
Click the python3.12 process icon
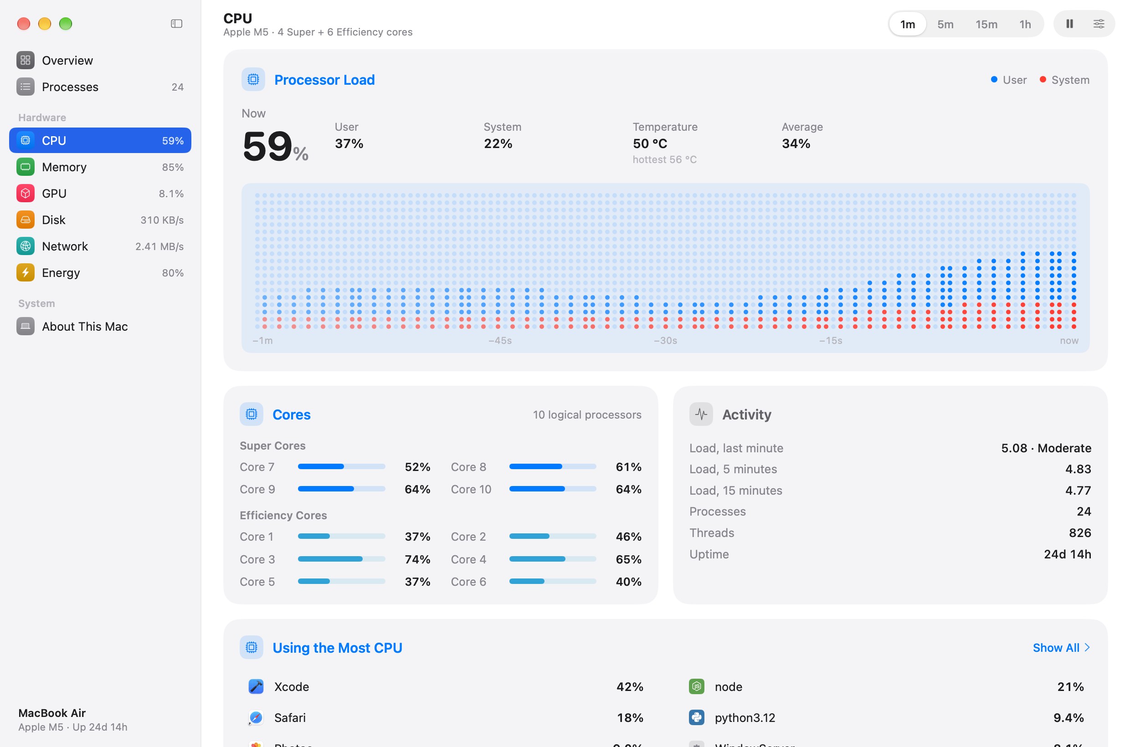[x=696, y=717]
